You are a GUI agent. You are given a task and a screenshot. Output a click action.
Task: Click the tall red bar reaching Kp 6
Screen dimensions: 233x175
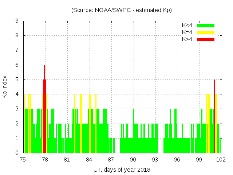click(44, 109)
